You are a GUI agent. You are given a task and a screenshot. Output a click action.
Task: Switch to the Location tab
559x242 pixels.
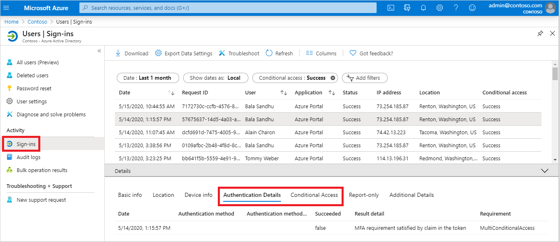pyautogui.click(x=163, y=195)
